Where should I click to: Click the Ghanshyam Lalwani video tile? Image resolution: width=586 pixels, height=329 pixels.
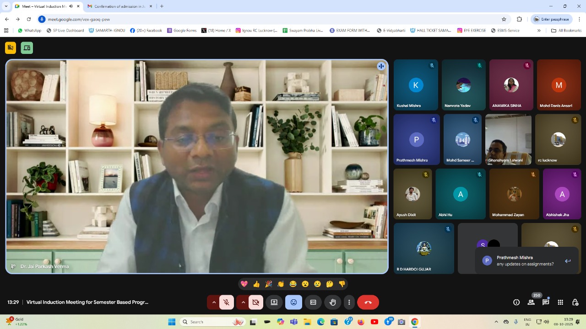[x=508, y=139]
